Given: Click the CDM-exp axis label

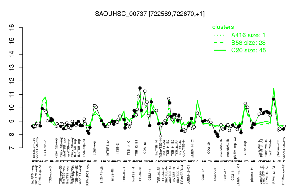Looking at the screenshot, I should click(x=245, y=148).
